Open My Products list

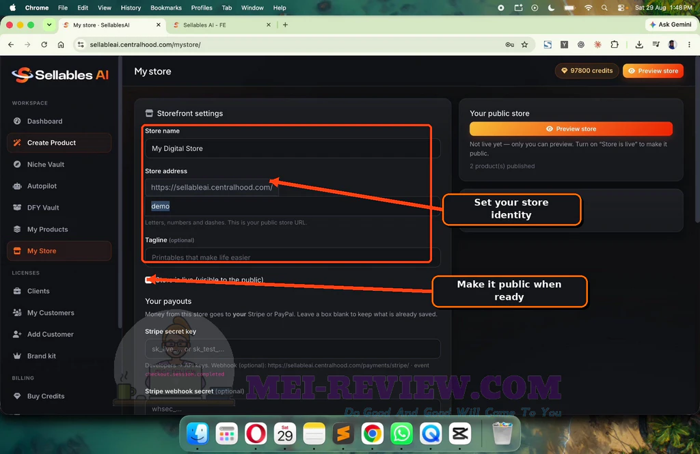pos(59,229)
